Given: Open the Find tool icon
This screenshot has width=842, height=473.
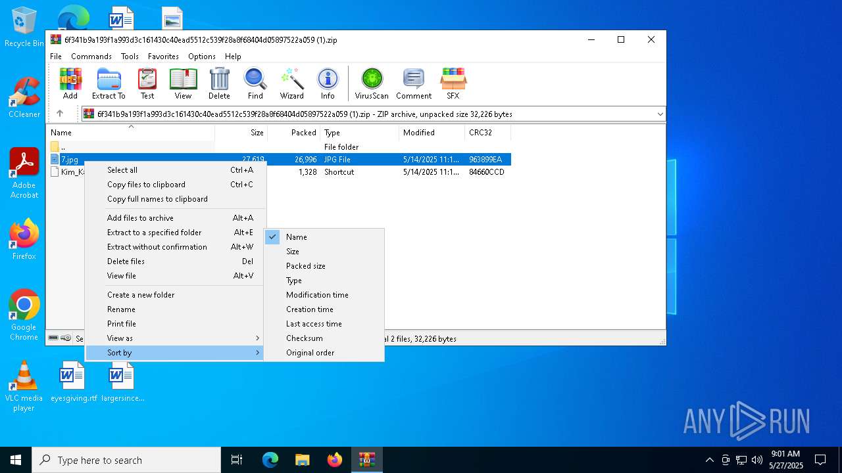Looking at the screenshot, I should (255, 83).
